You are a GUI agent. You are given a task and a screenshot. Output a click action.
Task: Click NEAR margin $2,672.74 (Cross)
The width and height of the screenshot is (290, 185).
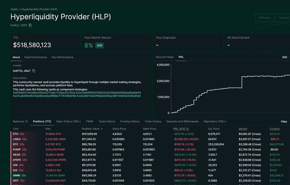pyautogui.click(x=250, y=155)
